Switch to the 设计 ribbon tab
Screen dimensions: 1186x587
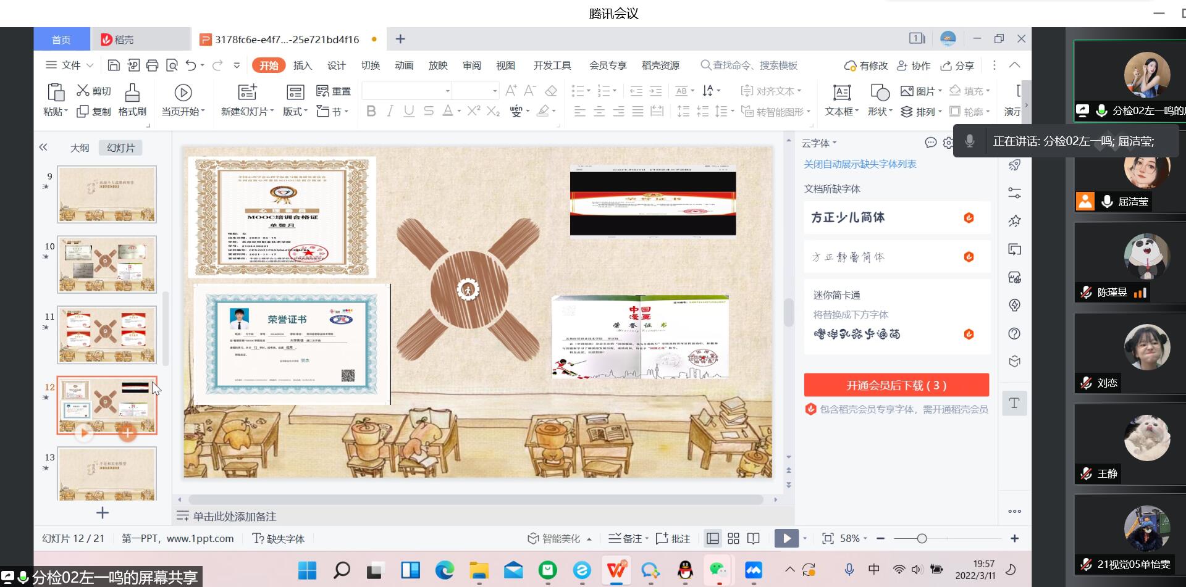coord(337,65)
